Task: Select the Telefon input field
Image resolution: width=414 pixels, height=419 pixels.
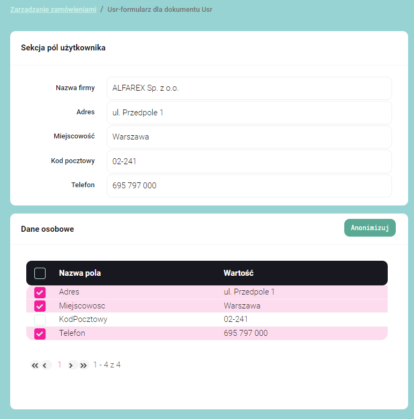Action: point(249,186)
